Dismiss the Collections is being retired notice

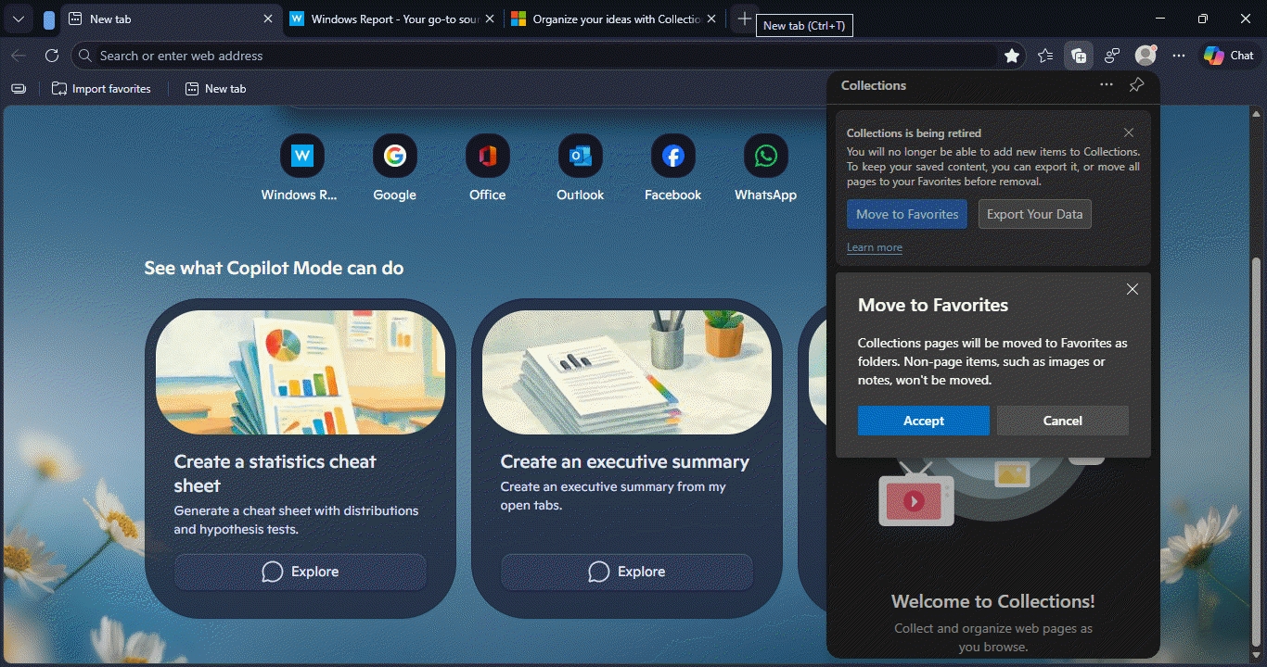pyautogui.click(x=1128, y=132)
